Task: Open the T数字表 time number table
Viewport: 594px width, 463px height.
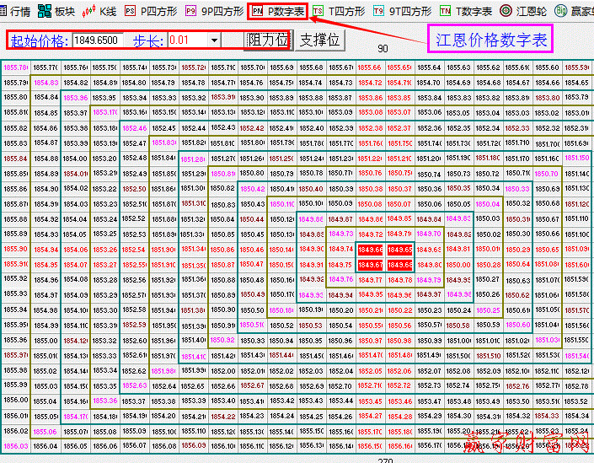Action: [x=466, y=11]
